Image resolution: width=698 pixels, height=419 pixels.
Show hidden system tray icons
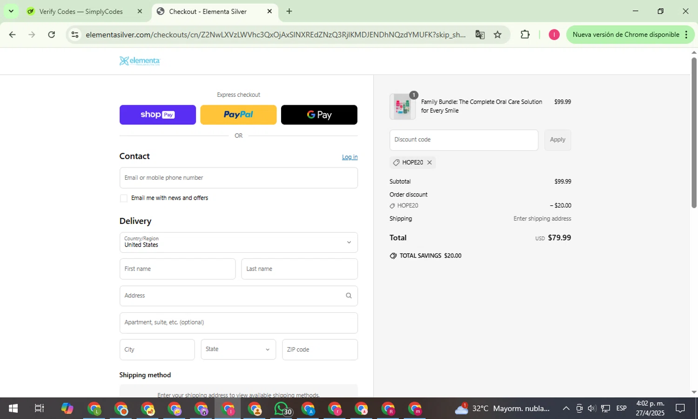click(x=566, y=408)
